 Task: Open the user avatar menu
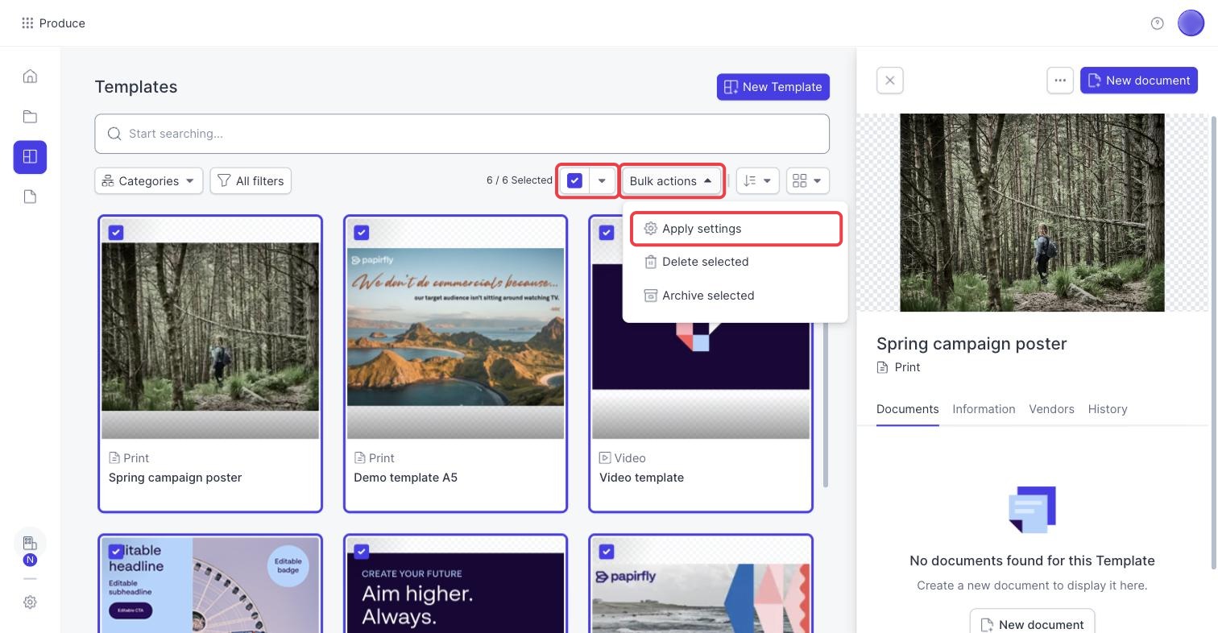click(1191, 23)
